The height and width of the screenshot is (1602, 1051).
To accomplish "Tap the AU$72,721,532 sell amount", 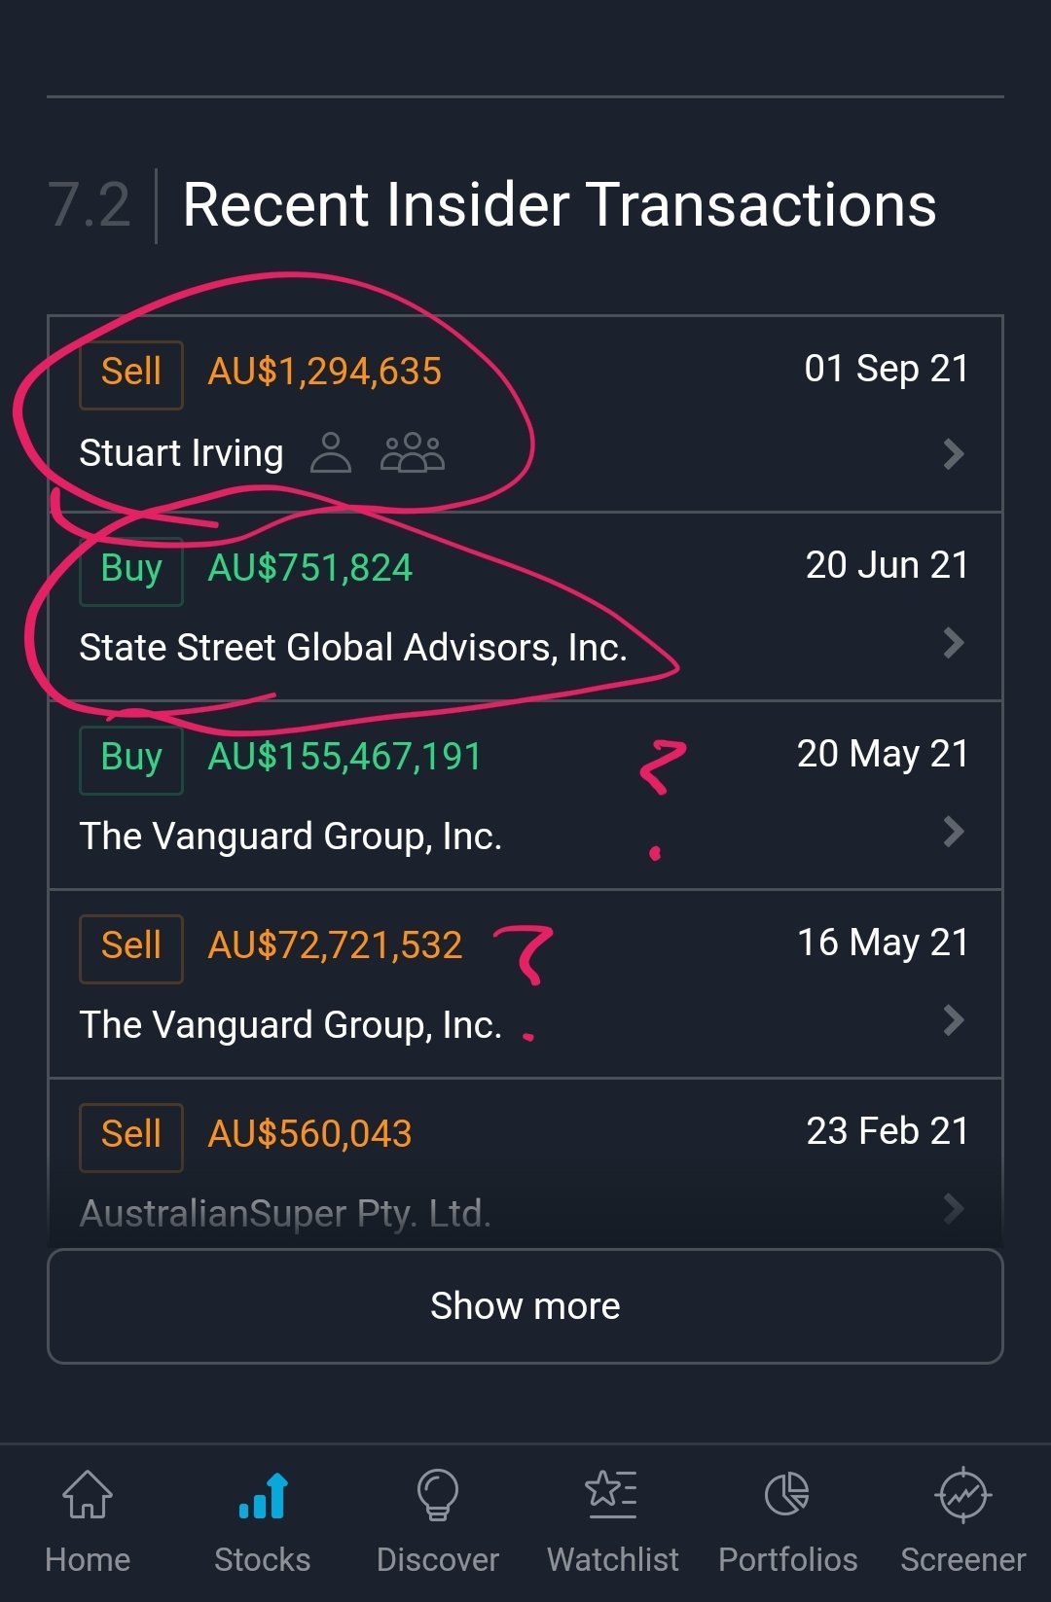I will (x=335, y=945).
